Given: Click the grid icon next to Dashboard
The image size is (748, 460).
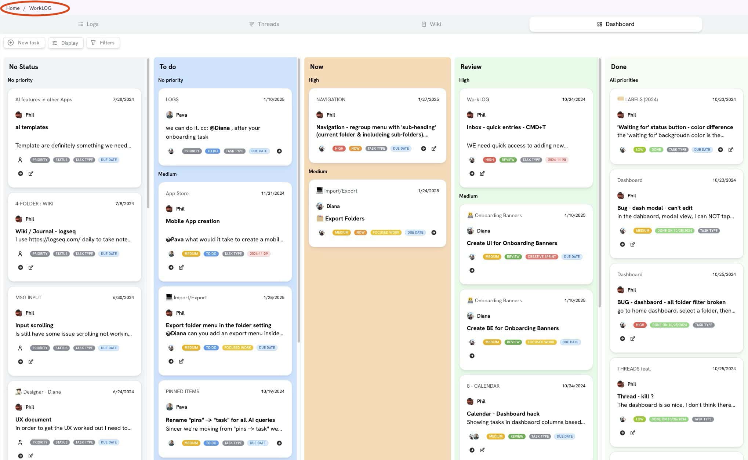Looking at the screenshot, I should coord(599,24).
